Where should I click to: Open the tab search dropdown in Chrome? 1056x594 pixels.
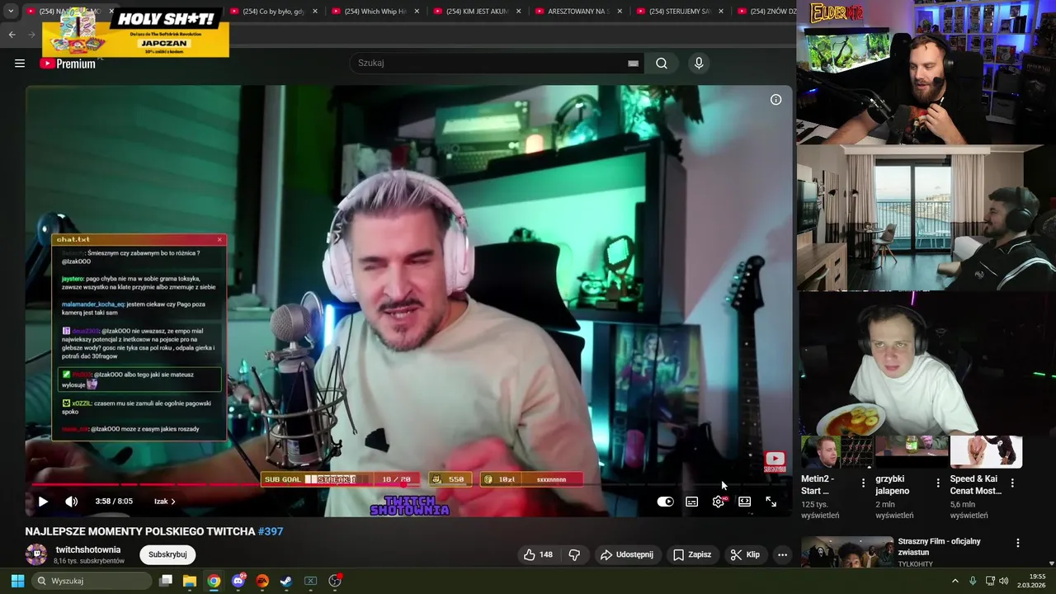11,12
